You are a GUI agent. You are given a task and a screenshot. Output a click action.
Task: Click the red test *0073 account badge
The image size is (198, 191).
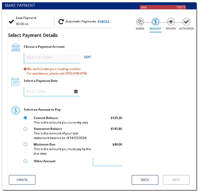[163, 7]
